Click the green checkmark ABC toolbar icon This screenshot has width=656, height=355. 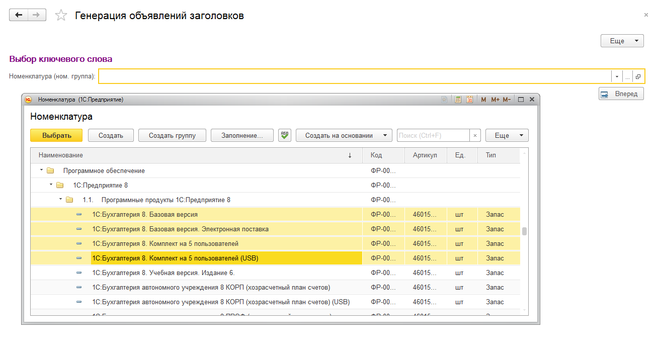point(285,135)
